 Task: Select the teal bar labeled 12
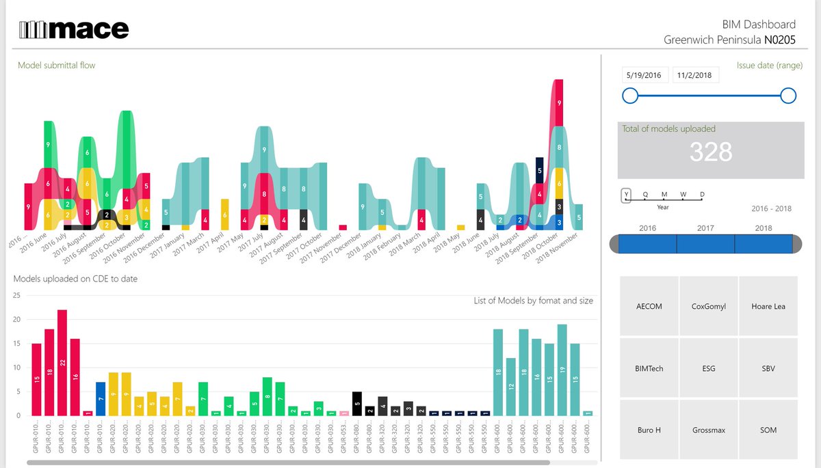point(511,387)
